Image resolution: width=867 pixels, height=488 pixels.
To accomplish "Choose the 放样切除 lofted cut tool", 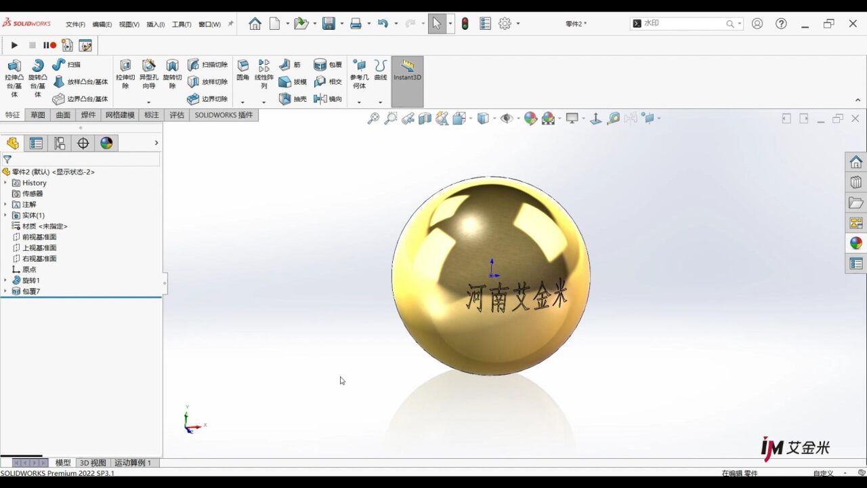I will pyautogui.click(x=207, y=82).
